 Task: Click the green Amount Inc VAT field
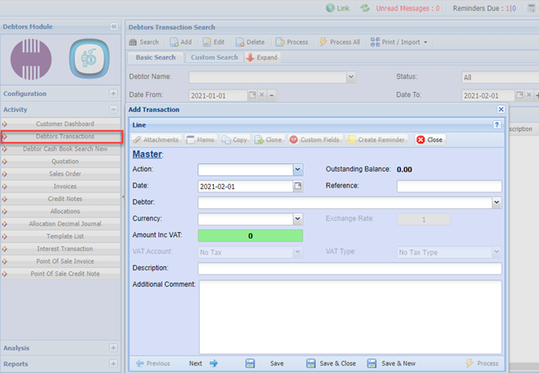coord(250,235)
